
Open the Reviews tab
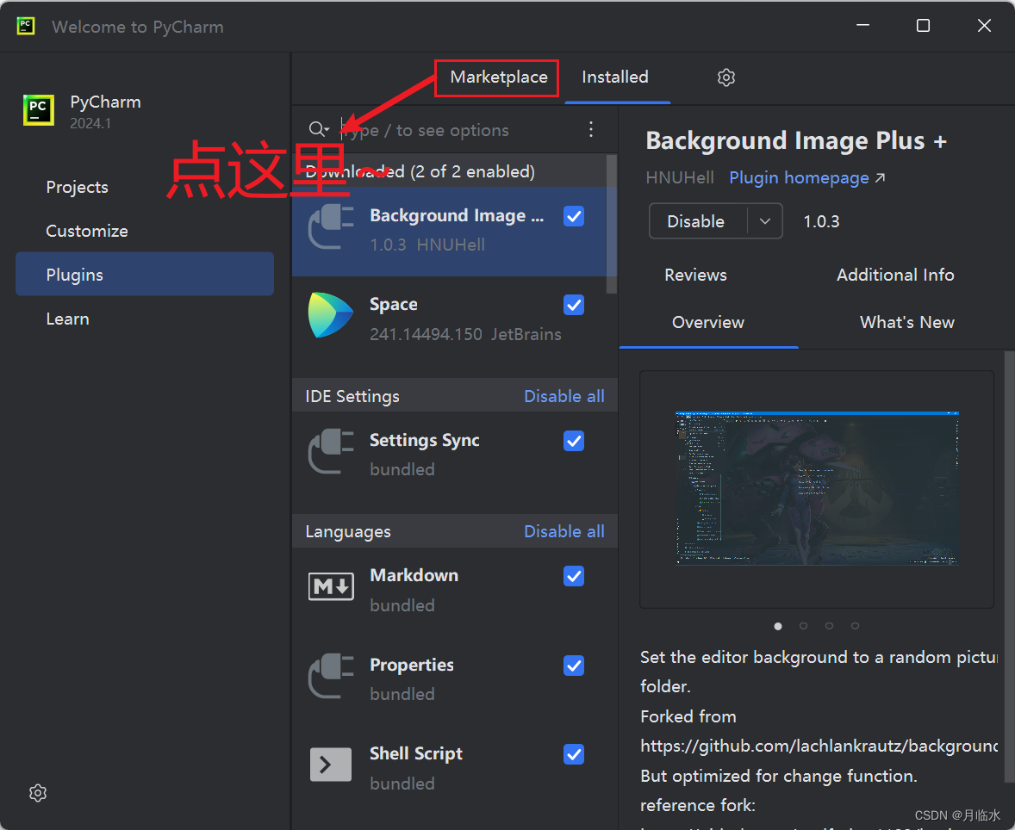pyautogui.click(x=695, y=275)
